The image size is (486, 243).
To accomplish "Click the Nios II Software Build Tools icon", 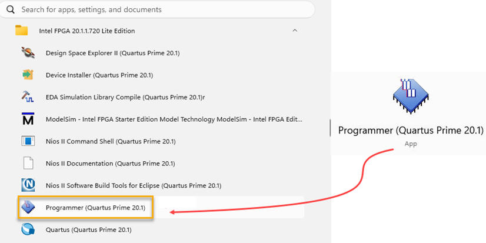I will pyautogui.click(x=28, y=185).
